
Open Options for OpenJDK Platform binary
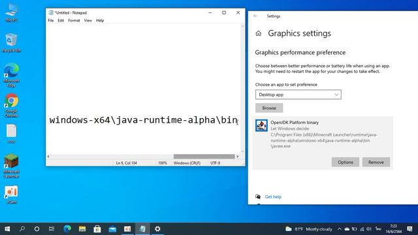pyautogui.click(x=346, y=162)
